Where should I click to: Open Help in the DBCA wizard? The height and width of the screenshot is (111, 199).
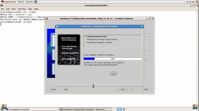click(66, 89)
